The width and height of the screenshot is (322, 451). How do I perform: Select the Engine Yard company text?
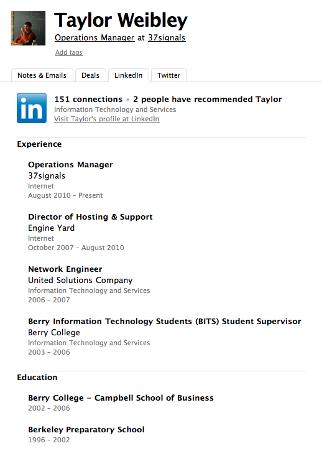coord(52,228)
